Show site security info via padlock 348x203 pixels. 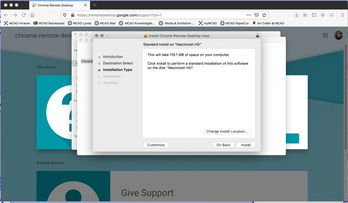point(72,15)
